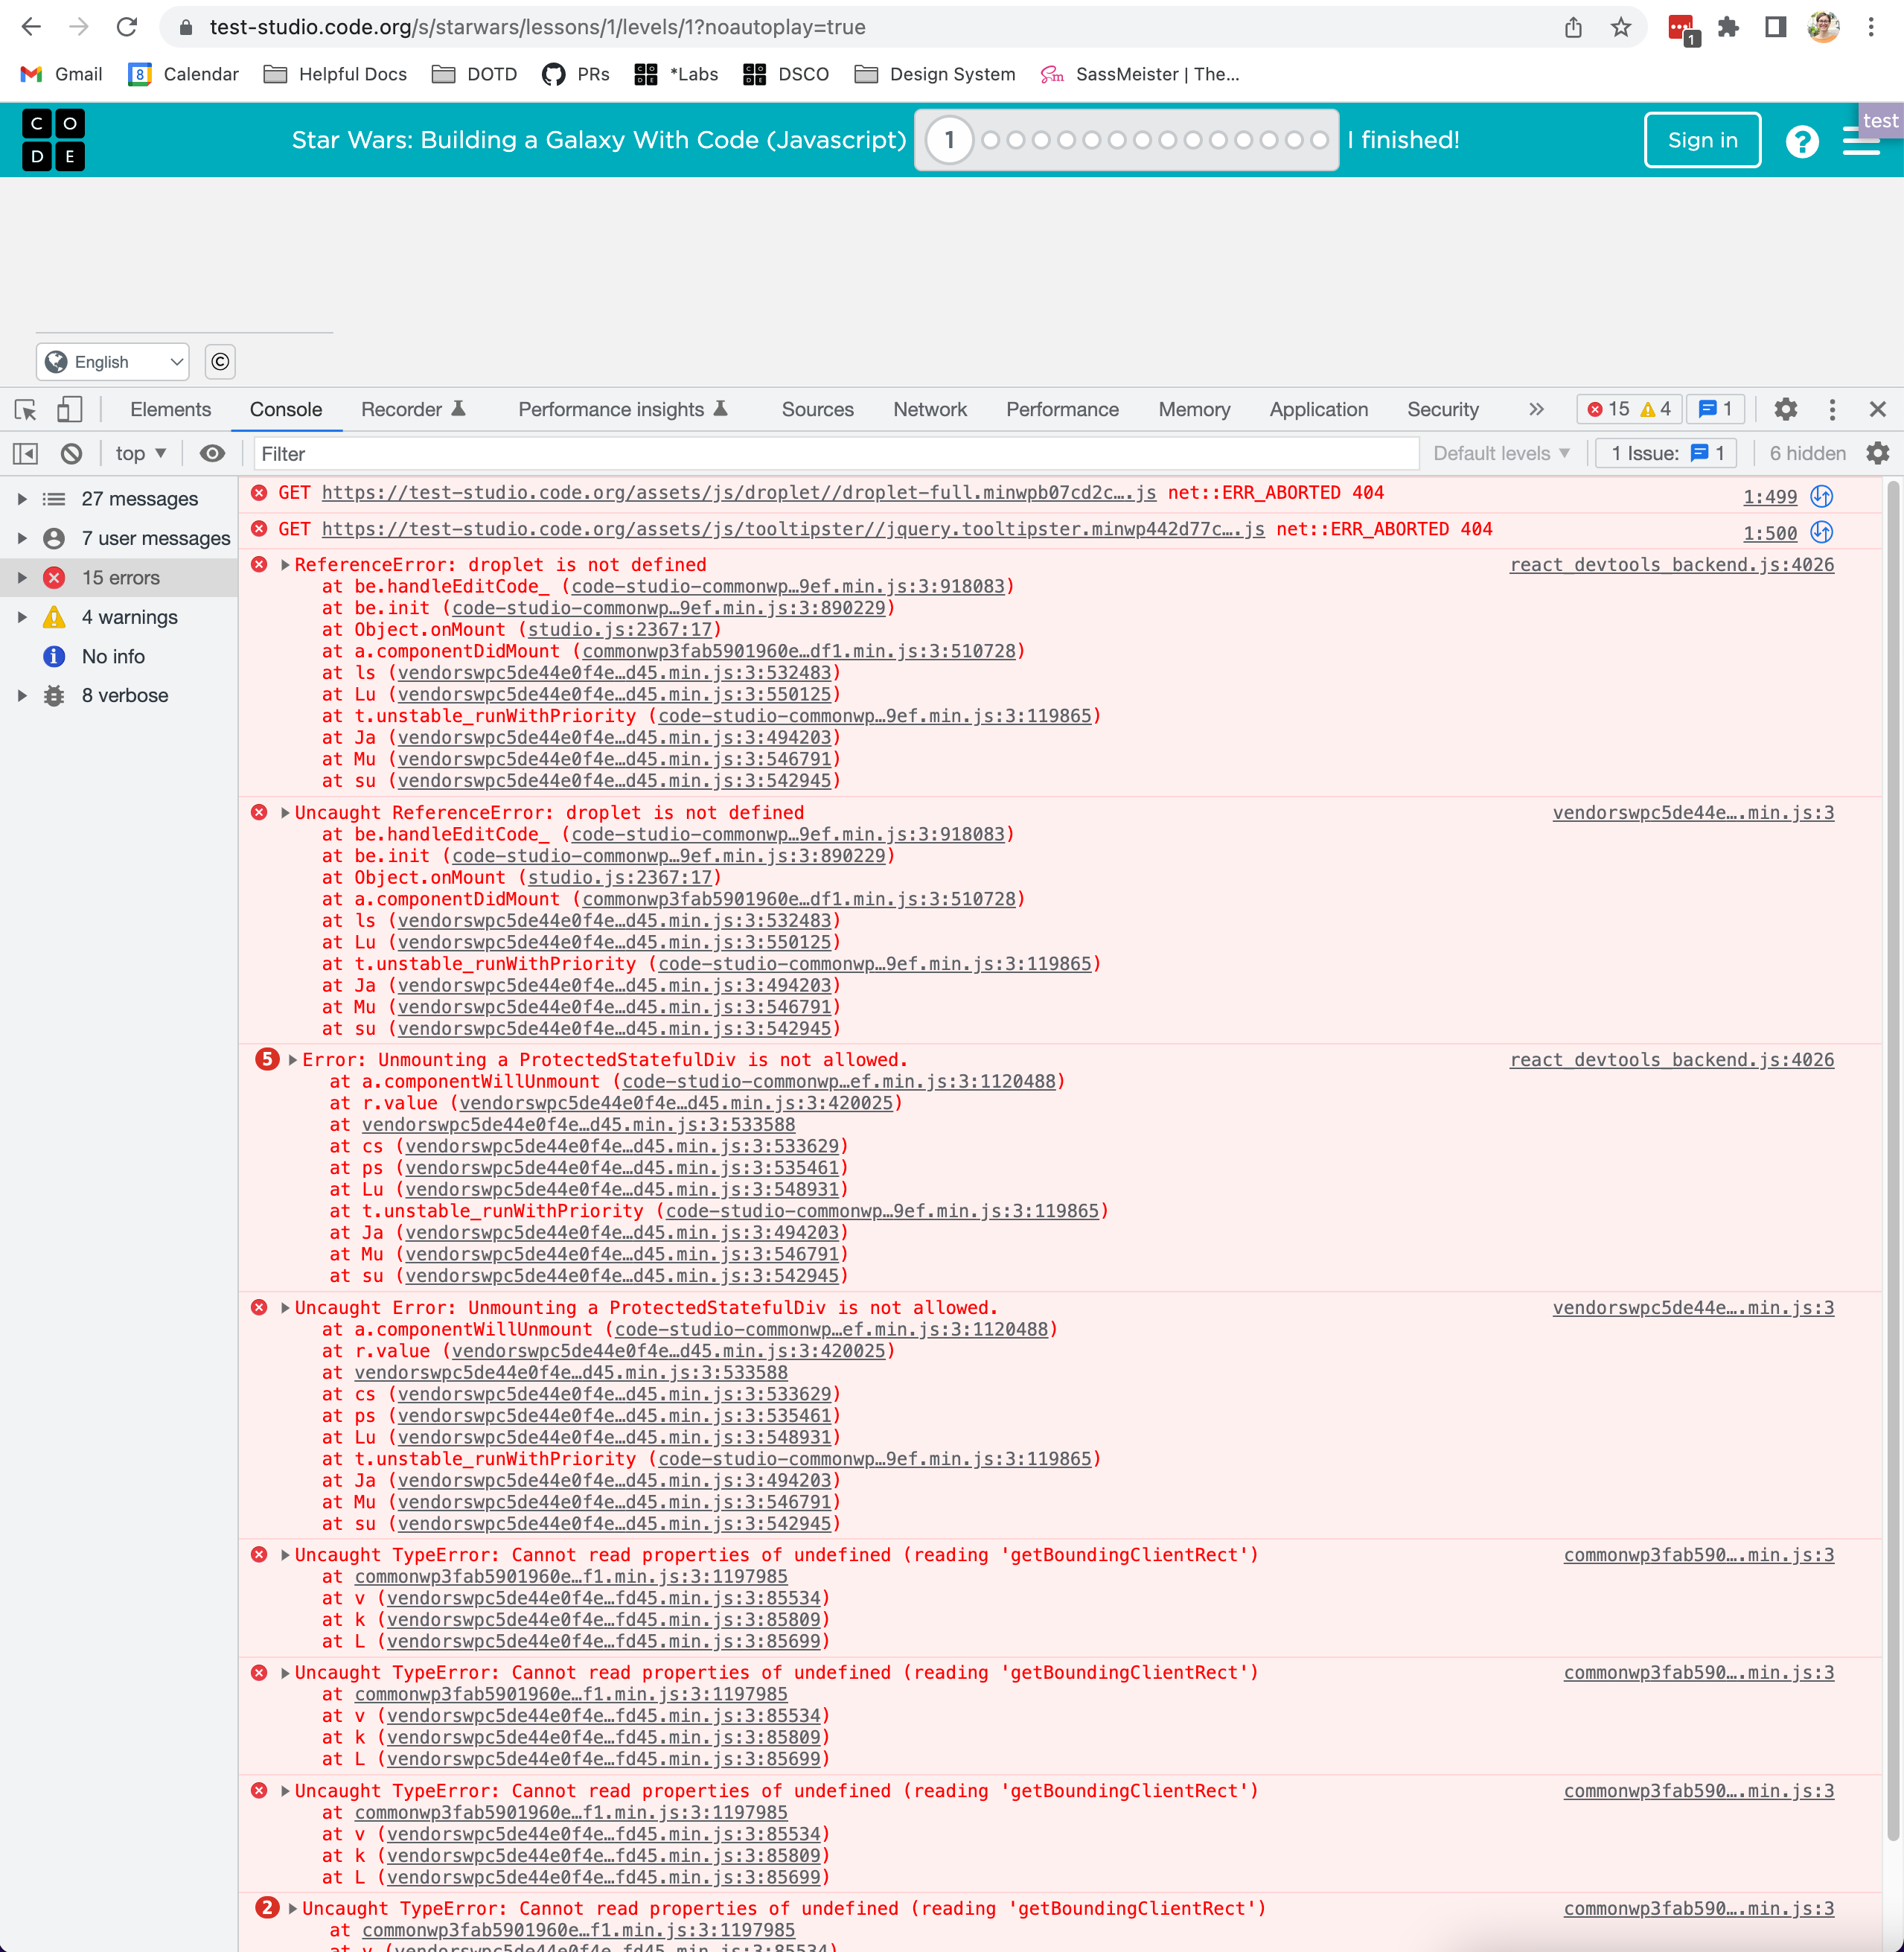Click the console vertical scrollbar
The height and width of the screenshot is (1952, 1904).
[1892, 1160]
